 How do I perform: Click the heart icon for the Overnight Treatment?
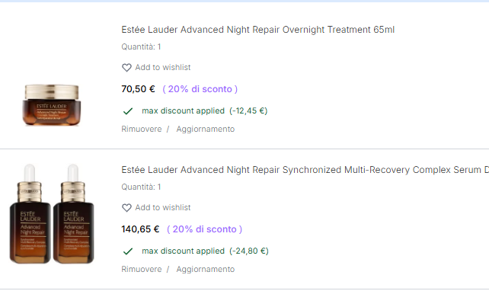point(126,67)
